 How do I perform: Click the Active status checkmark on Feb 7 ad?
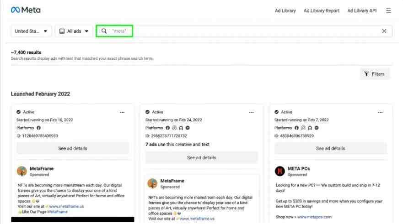pyautogui.click(x=277, y=112)
